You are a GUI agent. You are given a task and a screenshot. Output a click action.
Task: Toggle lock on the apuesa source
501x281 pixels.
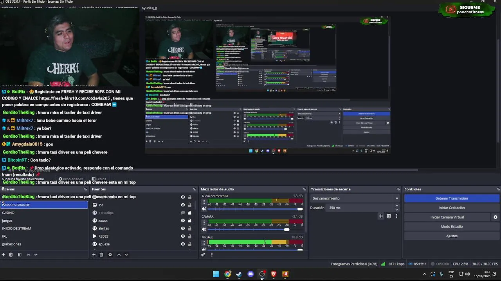point(189,244)
